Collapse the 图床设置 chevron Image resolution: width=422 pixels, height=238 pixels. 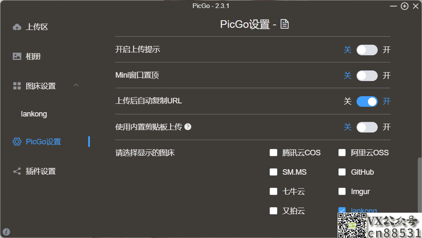[76, 85]
